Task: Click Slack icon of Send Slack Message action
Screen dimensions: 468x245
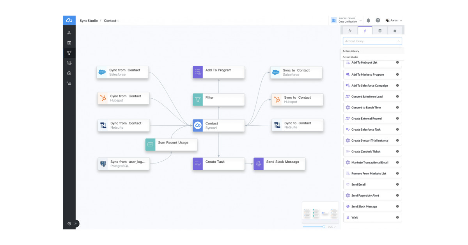Action: pyautogui.click(x=348, y=206)
